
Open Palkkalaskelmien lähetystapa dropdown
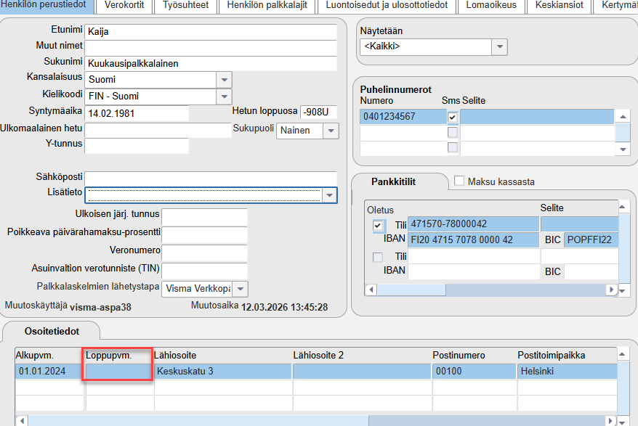click(240, 289)
